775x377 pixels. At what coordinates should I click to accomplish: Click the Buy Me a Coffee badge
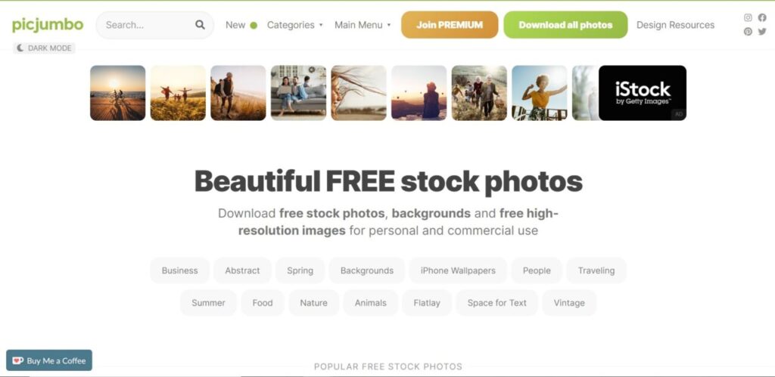pos(49,360)
